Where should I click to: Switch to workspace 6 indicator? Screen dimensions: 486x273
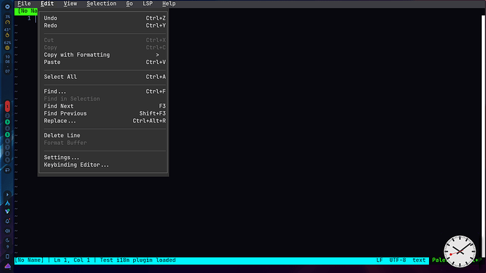[x=8, y=141]
